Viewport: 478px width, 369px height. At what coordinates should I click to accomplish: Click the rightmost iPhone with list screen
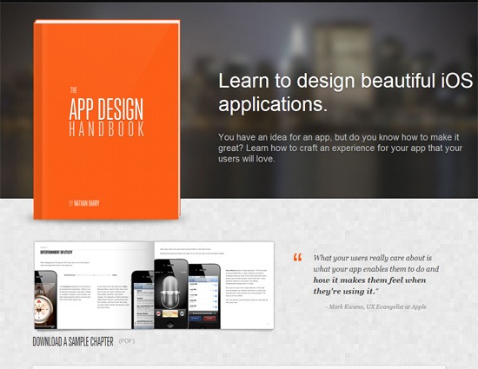pyautogui.click(x=204, y=296)
